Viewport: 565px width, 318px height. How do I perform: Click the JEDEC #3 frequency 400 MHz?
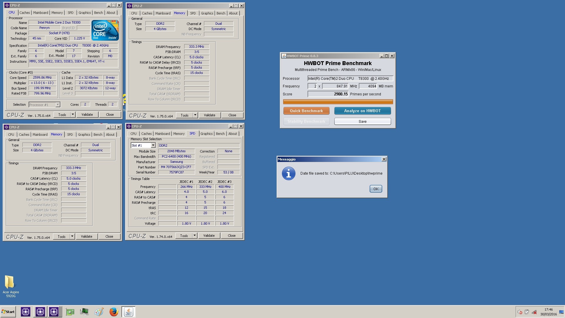click(224, 187)
